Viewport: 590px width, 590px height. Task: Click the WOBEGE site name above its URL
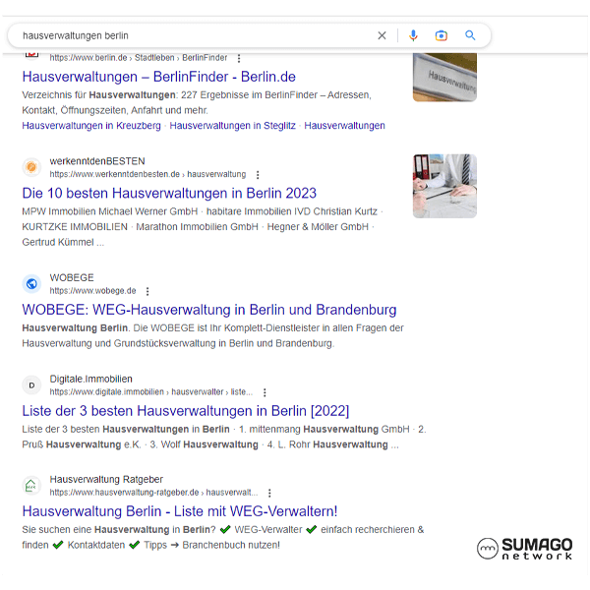[x=72, y=277]
